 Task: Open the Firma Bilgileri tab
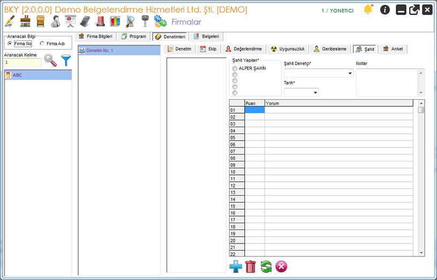[x=95, y=36]
